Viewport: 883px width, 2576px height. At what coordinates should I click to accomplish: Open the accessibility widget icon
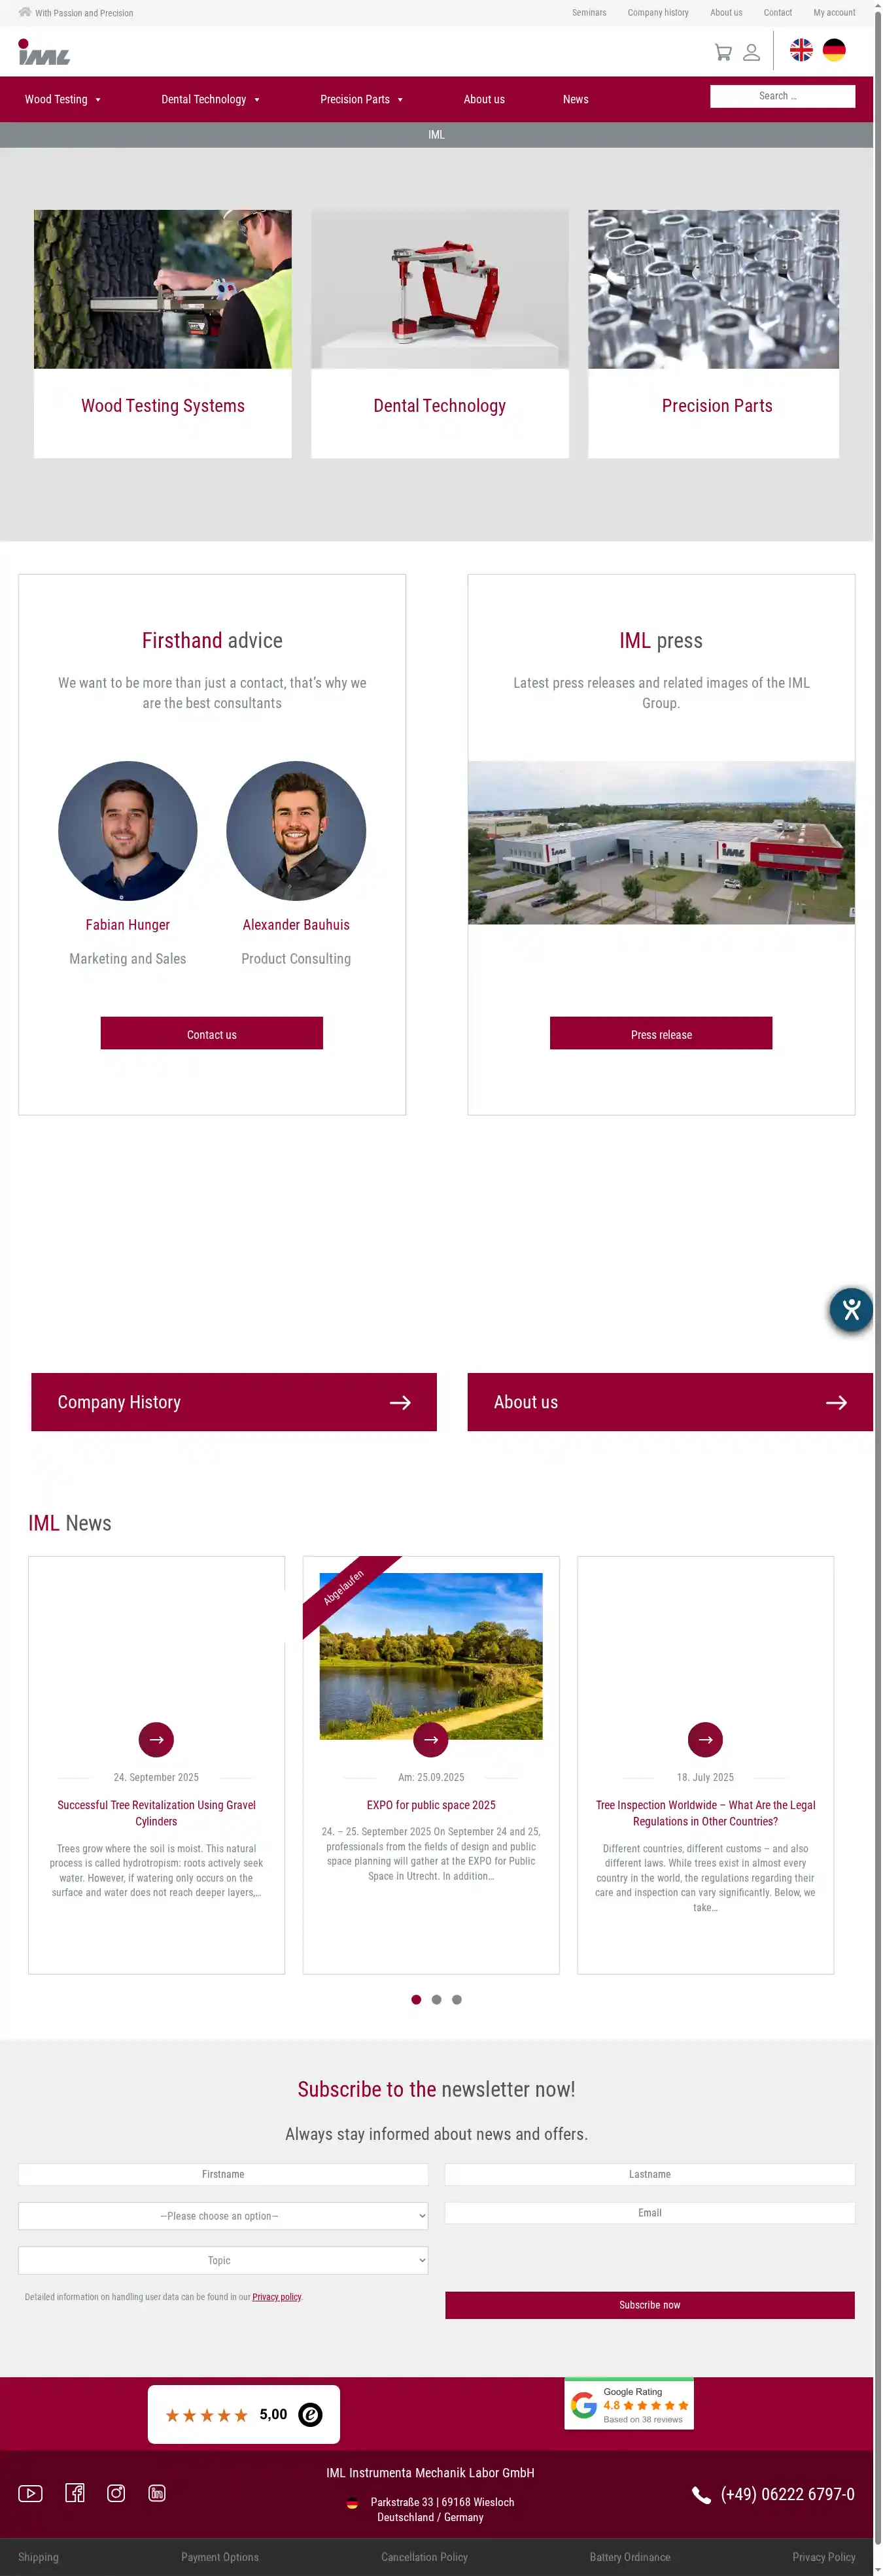pos(851,1309)
